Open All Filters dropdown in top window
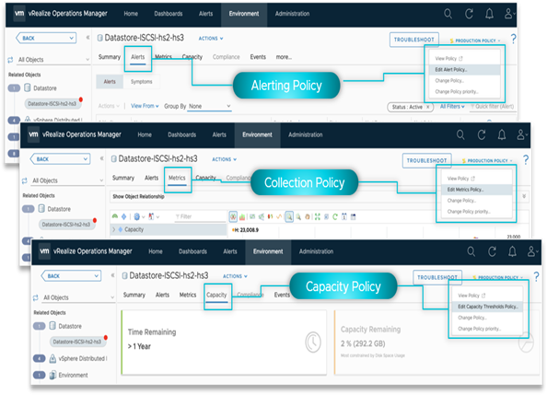This screenshot has height=395, width=547. [x=452, y=107]
